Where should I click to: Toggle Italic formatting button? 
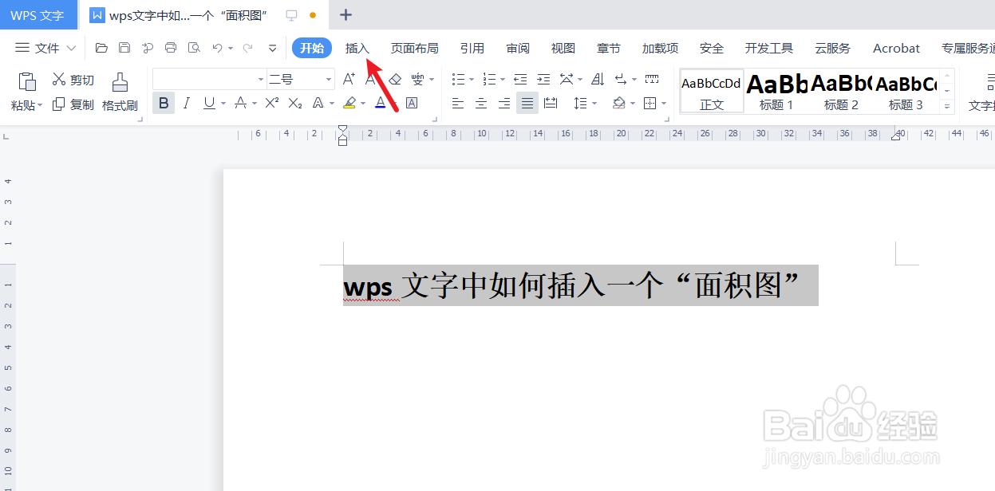187,103
